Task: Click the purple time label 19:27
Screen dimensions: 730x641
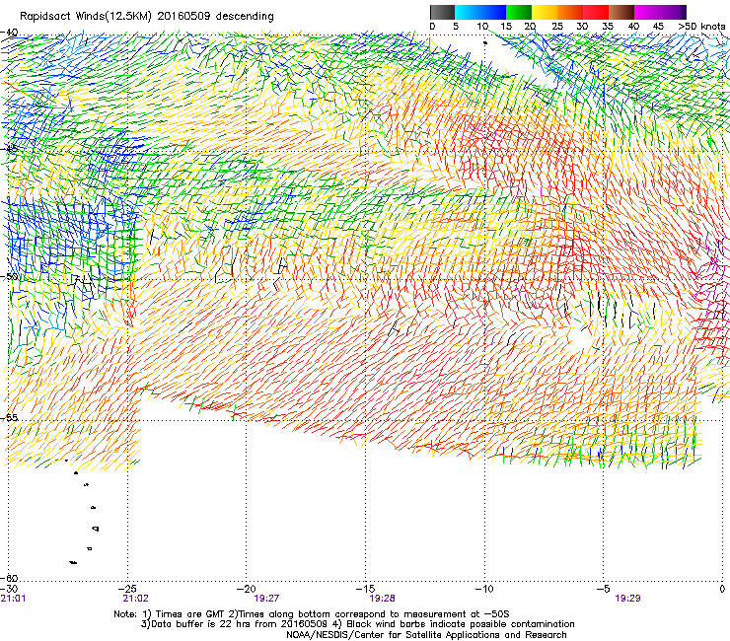Action: tap(266, 599)
